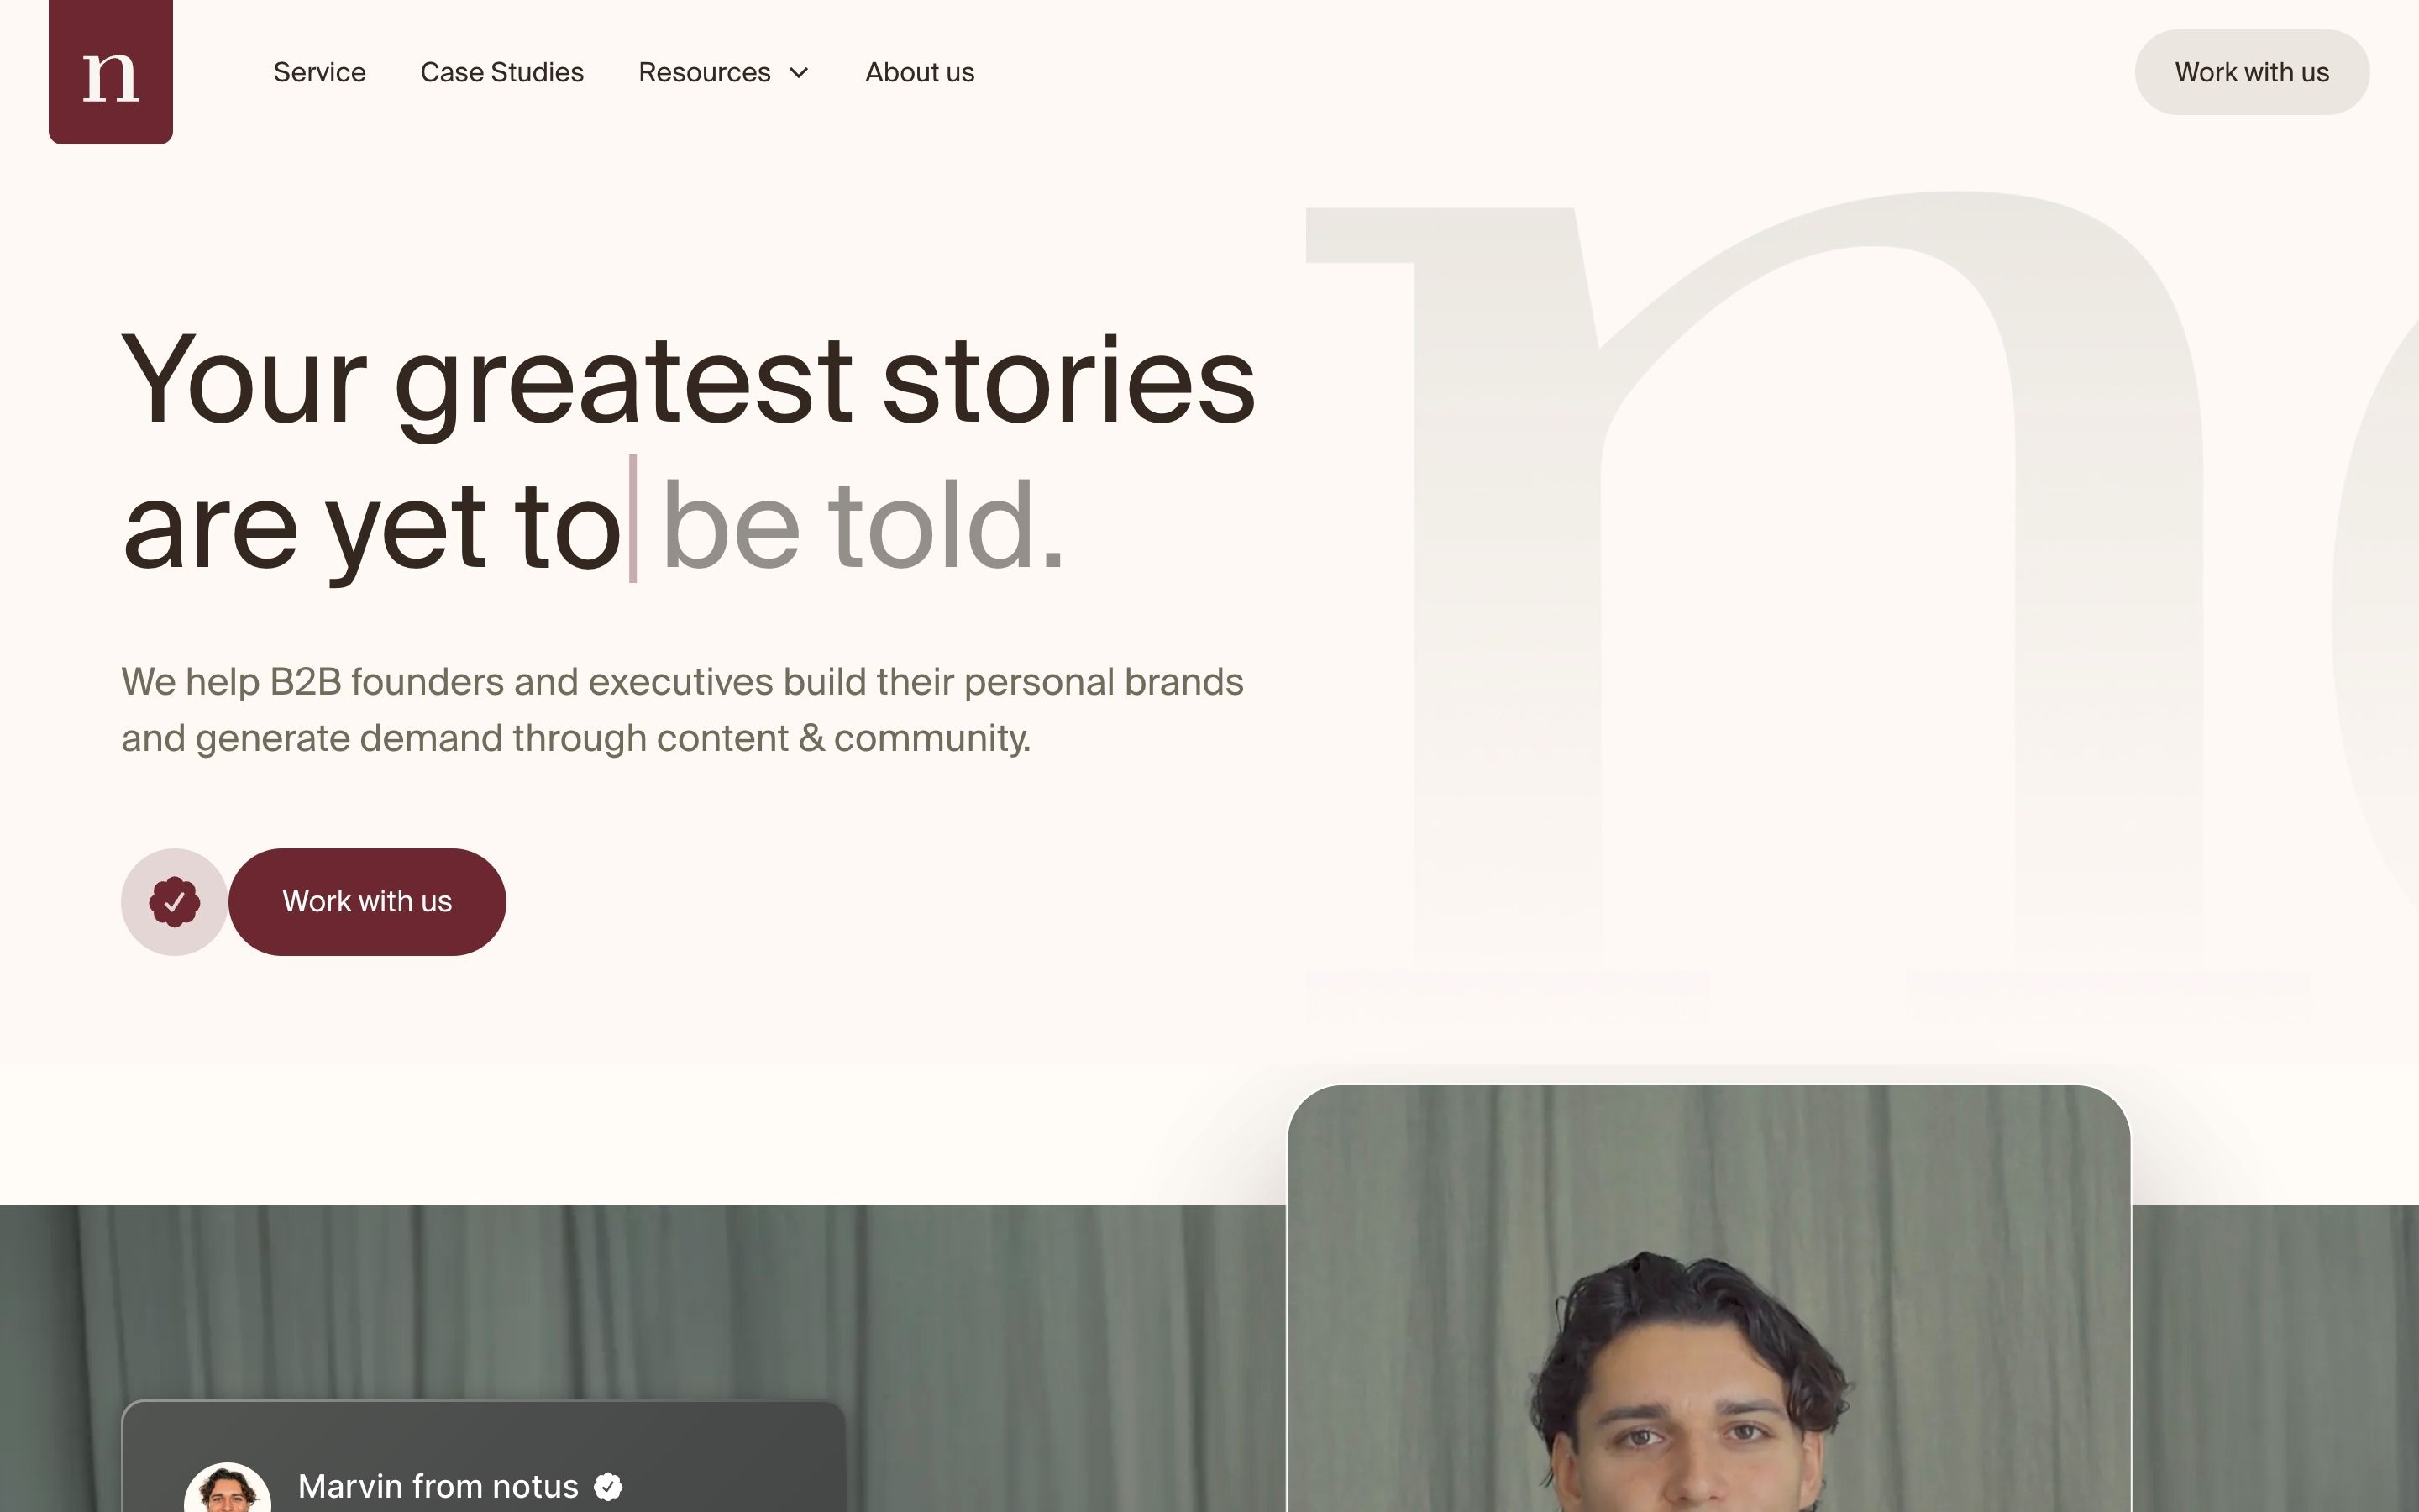Click the "We help B2B founders" paragraph

pyautogui.click(x=682, y=710)
